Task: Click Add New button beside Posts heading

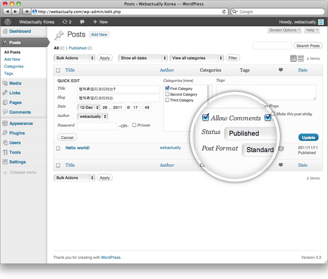Action: coord(99,34)
